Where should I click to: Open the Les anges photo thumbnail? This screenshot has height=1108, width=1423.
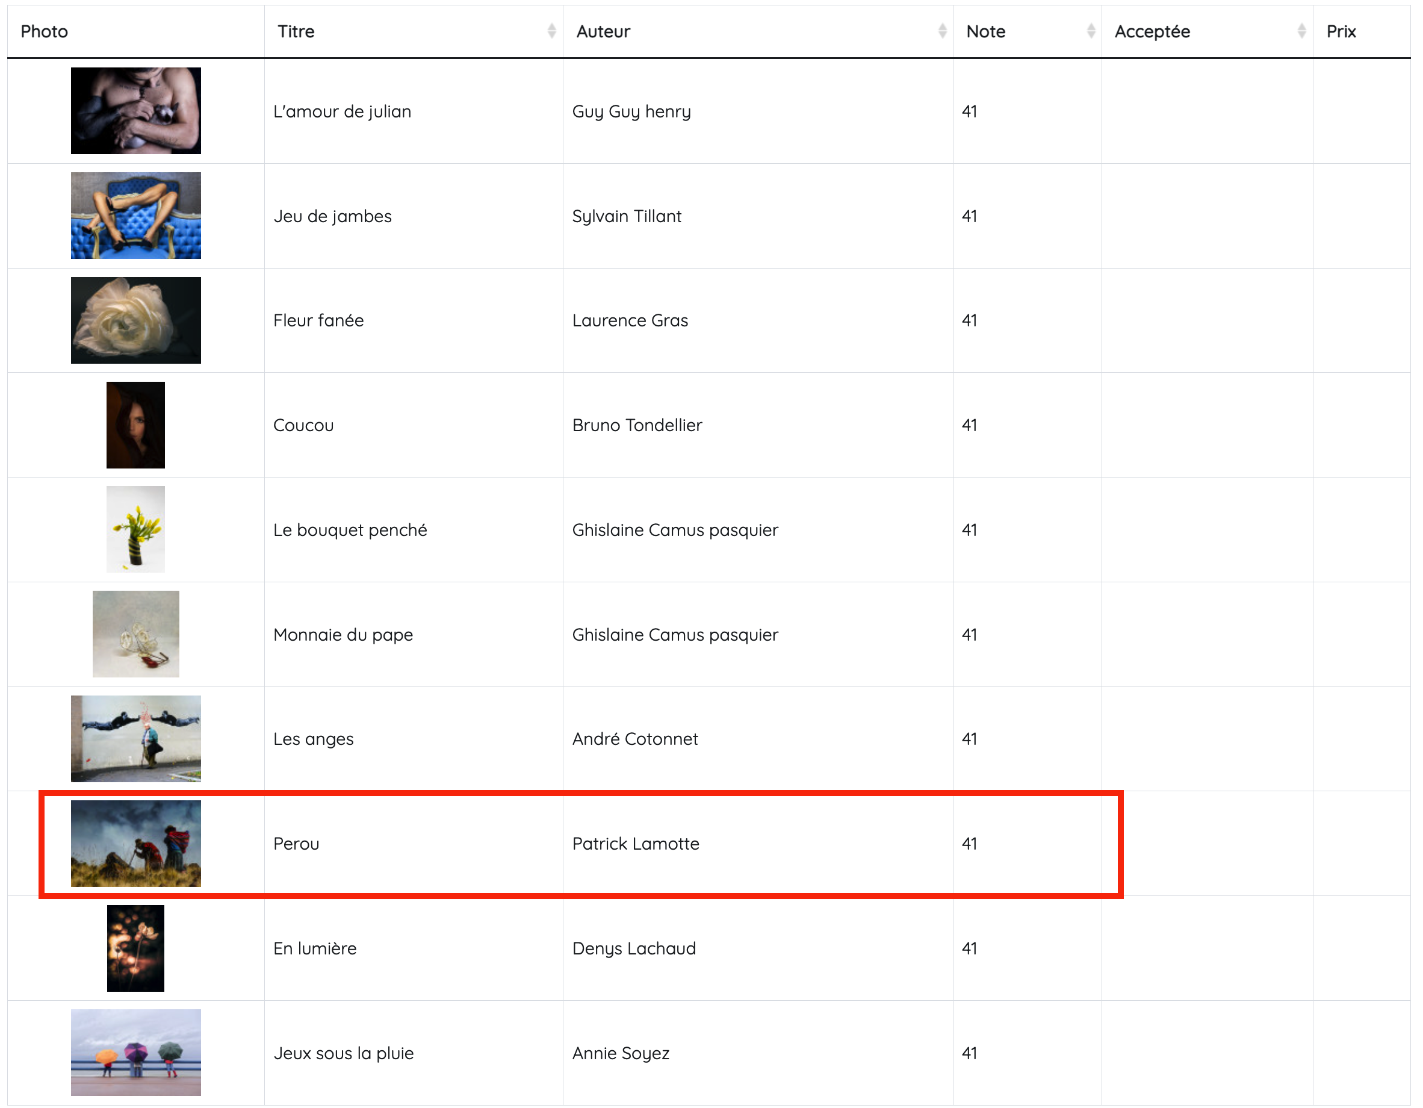pyautogui.click(x=135, y=738)
